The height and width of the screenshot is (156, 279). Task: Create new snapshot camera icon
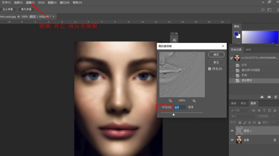tap(269, 97)
